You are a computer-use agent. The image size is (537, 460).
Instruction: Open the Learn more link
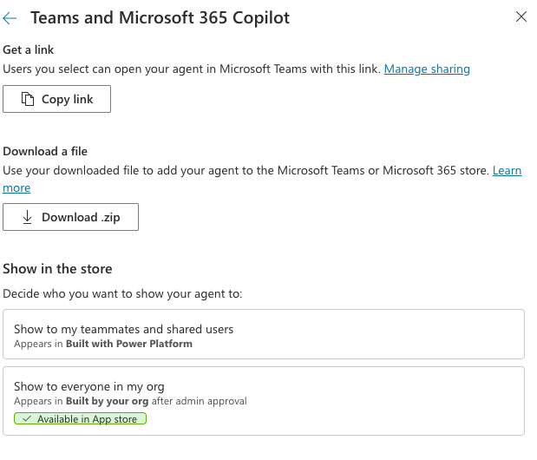pyautogui.click(x=507, y=171)
